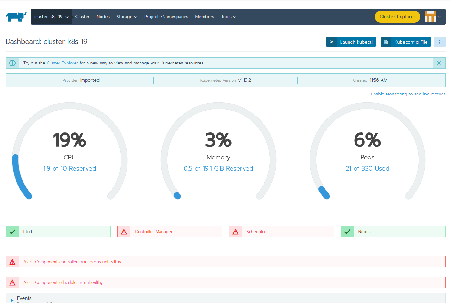Click the Created 11:56 AM text
Screen dimensions: 450x303
tap(370, 80)
